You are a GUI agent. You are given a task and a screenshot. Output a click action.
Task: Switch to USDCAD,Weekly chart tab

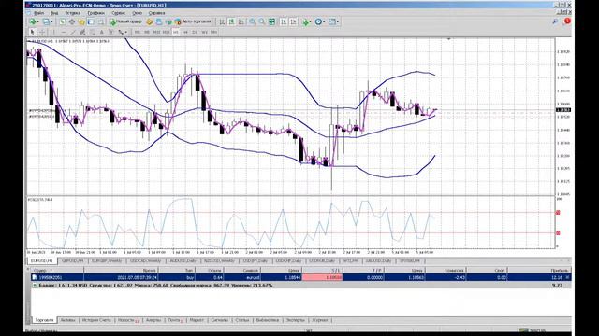pyautogui.click(x=146, y=261)
